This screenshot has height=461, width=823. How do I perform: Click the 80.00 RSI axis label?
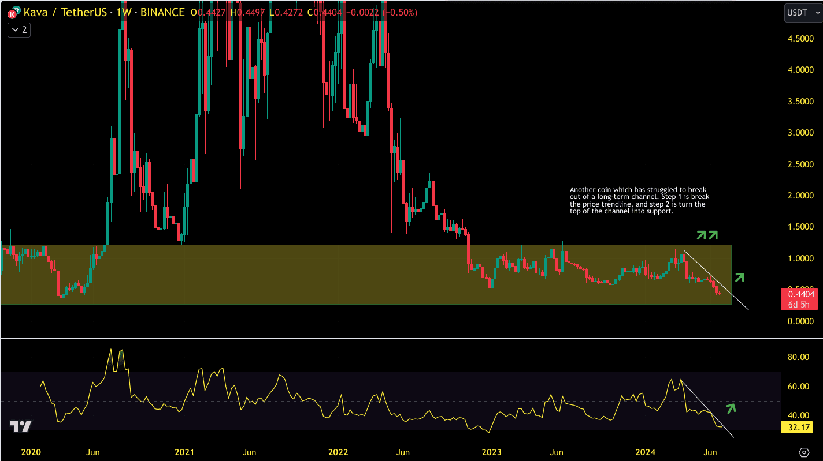tap(799, 358)
